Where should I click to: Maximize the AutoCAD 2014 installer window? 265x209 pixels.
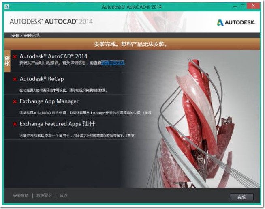click(x=242, y=6)
